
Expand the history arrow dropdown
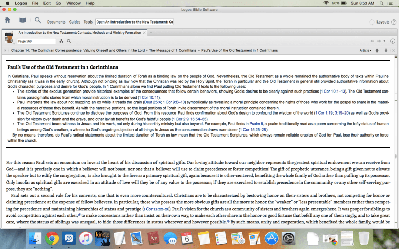(384, 41)
